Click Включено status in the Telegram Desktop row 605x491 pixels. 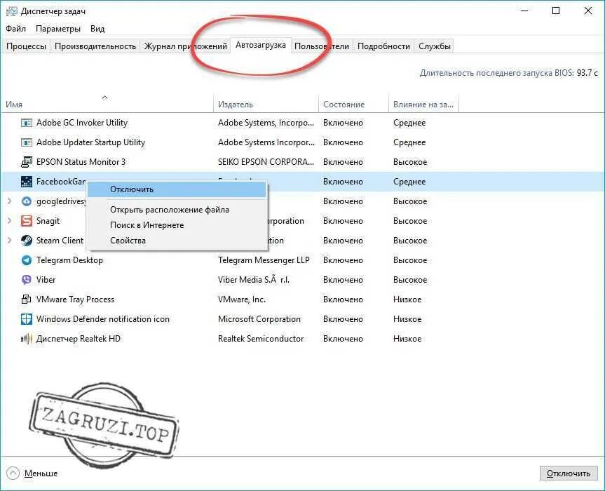point(343,260)
